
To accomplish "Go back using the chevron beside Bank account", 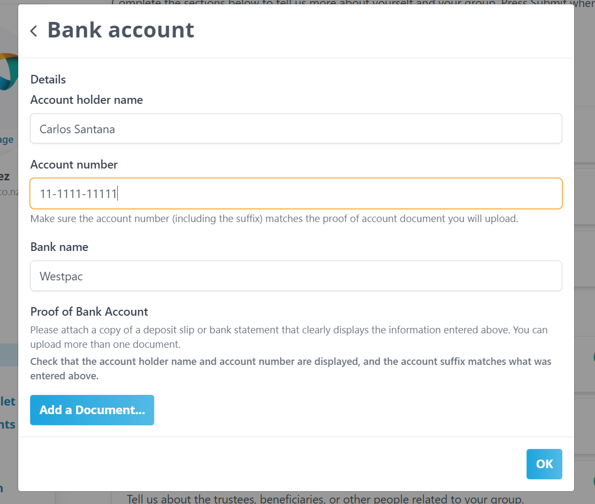I will point(34,30).
